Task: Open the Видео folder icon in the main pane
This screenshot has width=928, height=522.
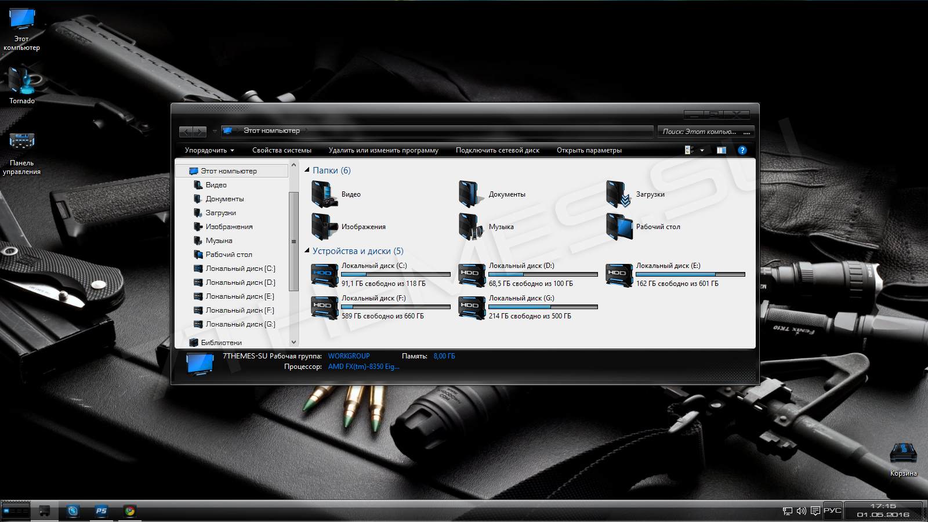Action: [x=325, y=194]
